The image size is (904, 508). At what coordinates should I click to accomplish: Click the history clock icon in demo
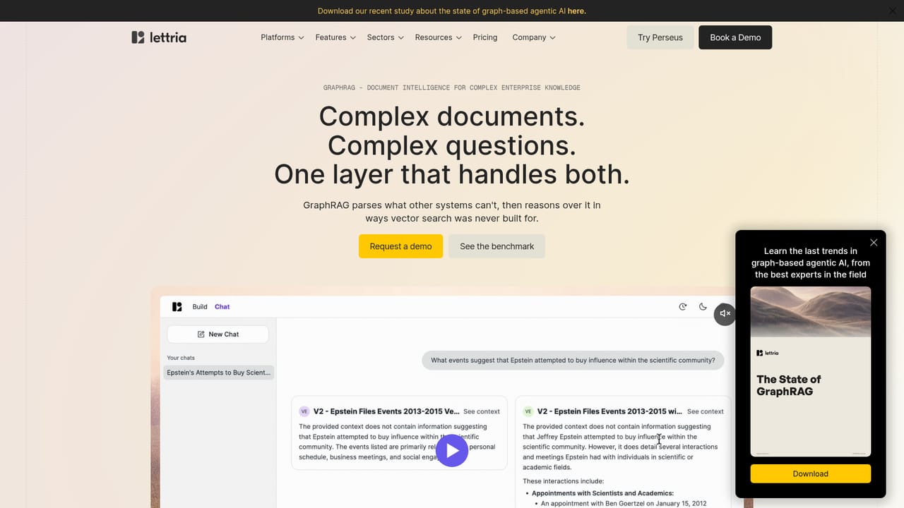click(x=683, y=307)
